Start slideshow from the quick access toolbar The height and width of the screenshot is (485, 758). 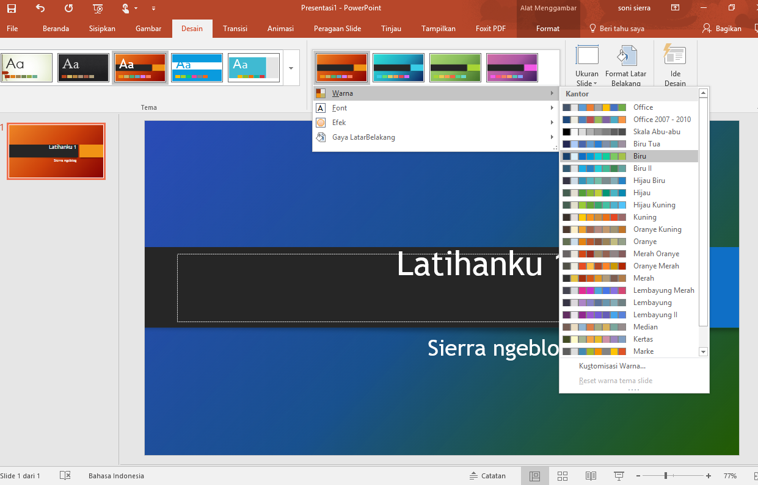coord(97,8)
